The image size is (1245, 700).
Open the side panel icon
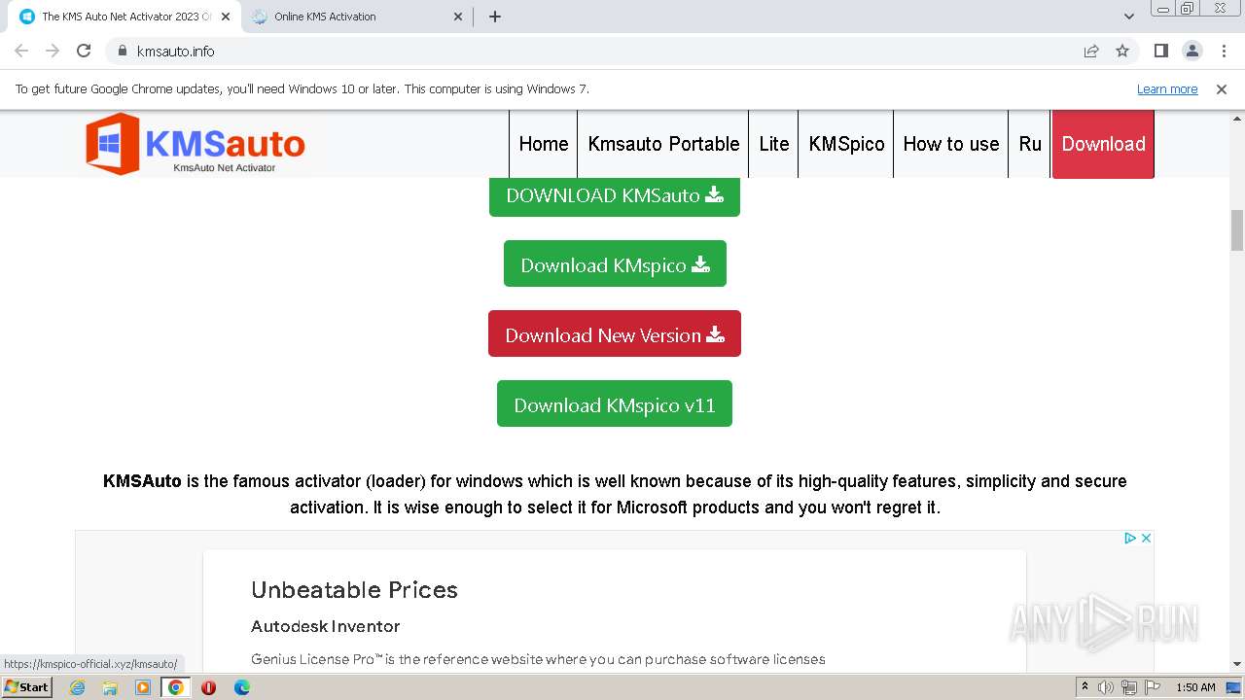(x=1160, y=51)
